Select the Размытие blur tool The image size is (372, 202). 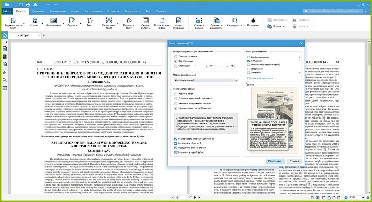(x=253, y=22)
